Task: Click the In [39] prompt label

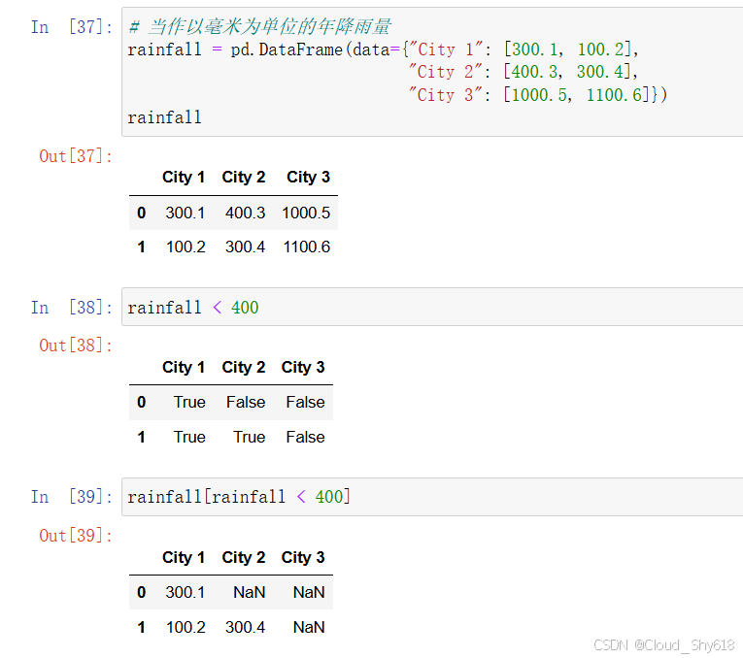Action: [x=72, y=497]
